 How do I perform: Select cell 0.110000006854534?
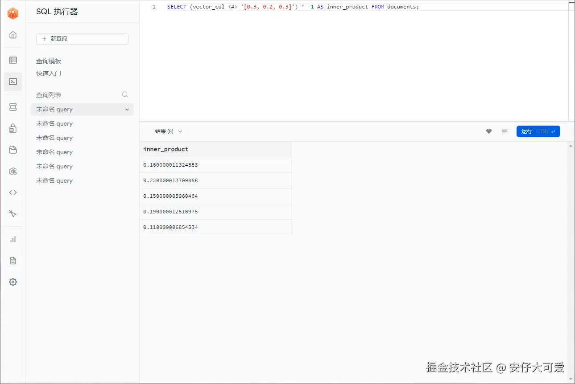click(216, 227)
